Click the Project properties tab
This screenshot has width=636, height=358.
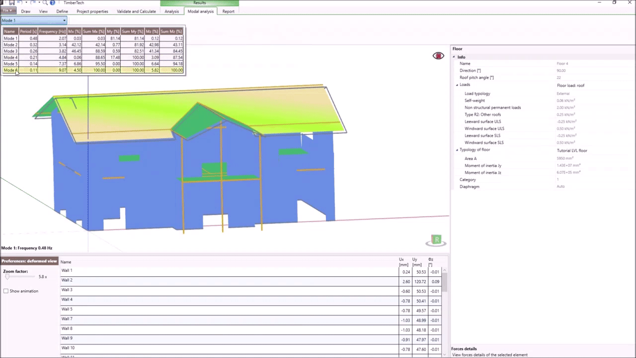click(92, 11)
